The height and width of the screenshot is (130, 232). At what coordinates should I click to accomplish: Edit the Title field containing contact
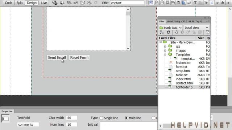[x=127, y=3]
